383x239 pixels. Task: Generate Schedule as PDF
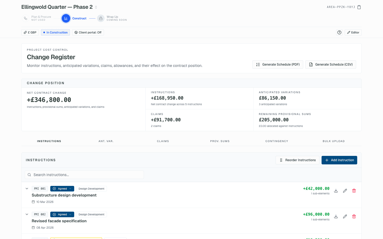tap(278, 65)
